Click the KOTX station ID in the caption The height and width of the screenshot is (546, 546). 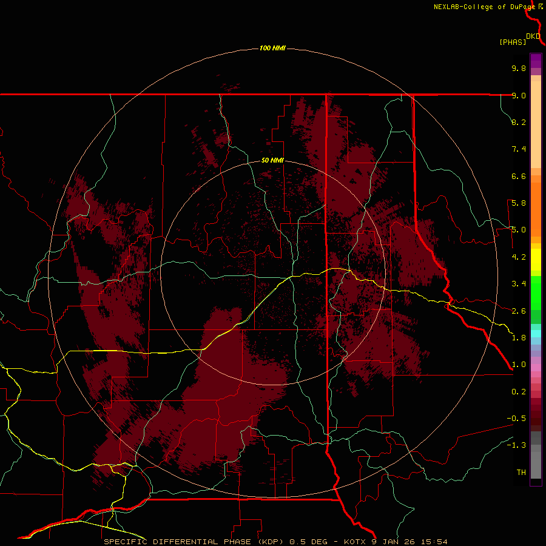coord(355,542)
